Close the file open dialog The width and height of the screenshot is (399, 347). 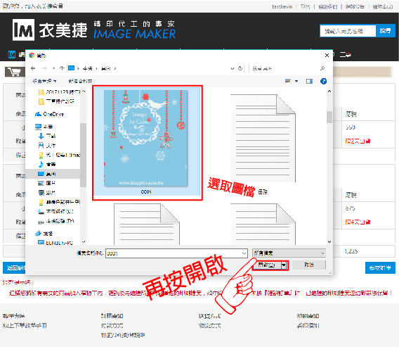click(x=327, y=56)
